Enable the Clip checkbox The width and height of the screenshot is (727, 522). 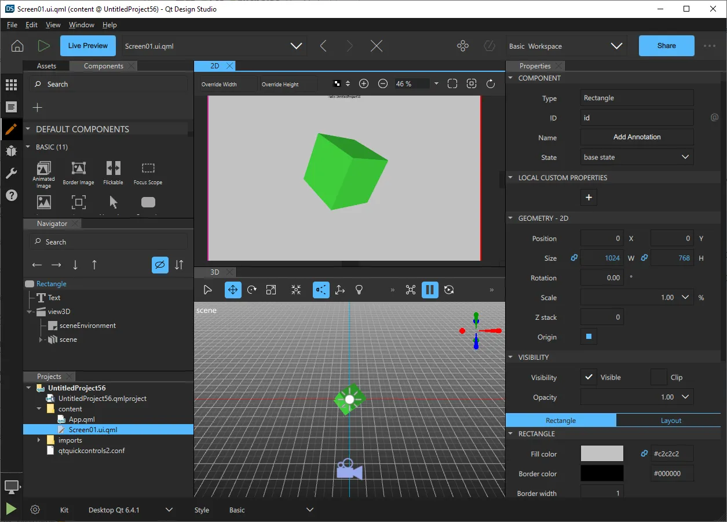[x=658, y=377]
